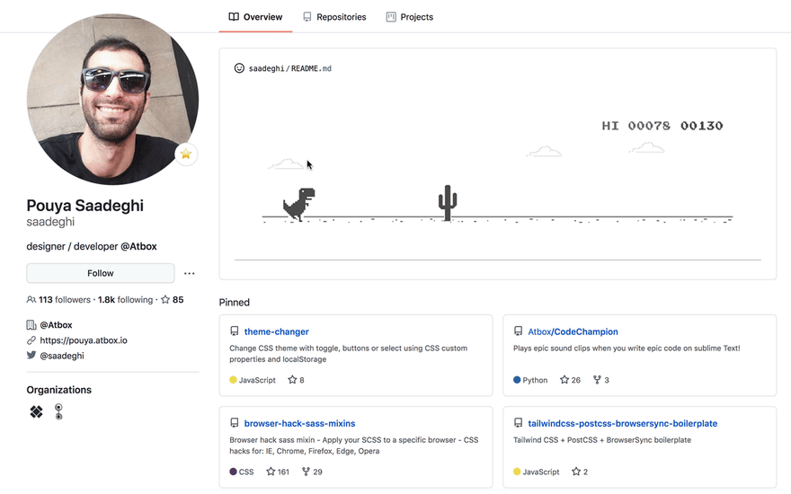Screen dimensions: 791x494
Task: Click the Pinned section heading
Action: [x=234, y=303]
